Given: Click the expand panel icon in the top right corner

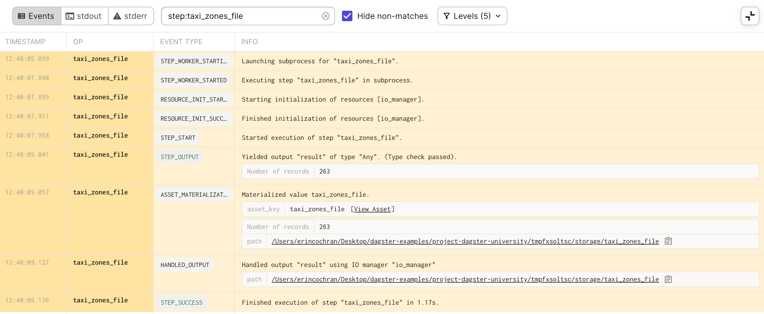Looking at the screenshot, I should click(x=750, y=16).
